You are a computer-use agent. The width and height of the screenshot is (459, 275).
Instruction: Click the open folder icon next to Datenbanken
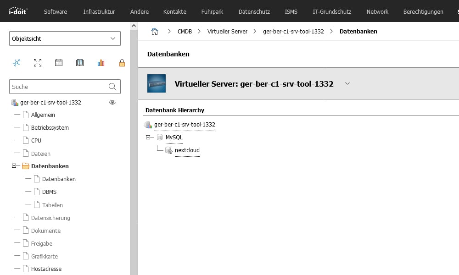[26, 166]
